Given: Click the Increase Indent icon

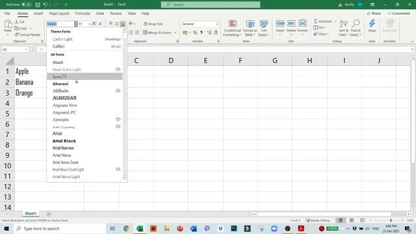Looking at the screenshot, I should pyautogui.click(x=137, y=32).
